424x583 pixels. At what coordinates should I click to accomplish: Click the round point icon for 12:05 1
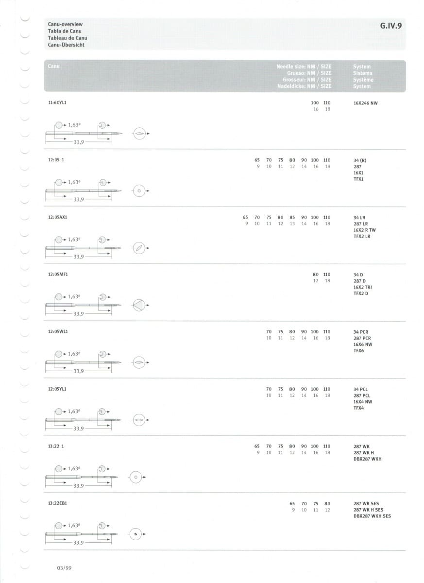139,191
